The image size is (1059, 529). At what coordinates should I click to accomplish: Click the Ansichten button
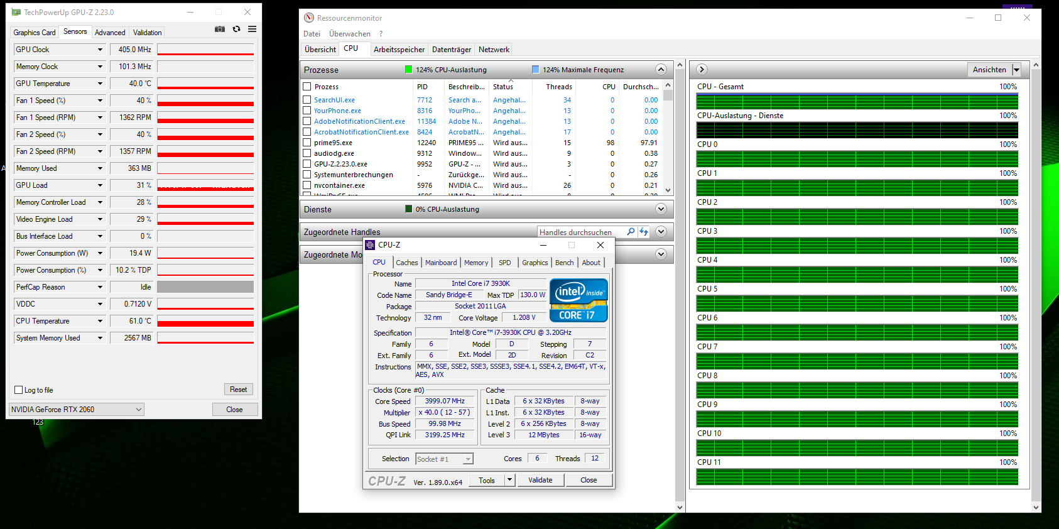pos(989,70)
